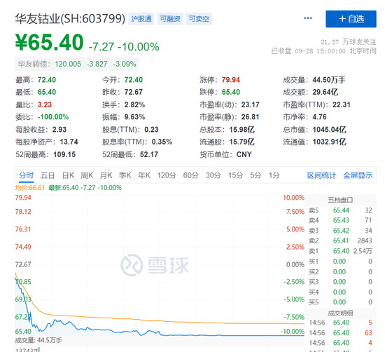Select the 1分 interval tab
This screenshot has width=385, height=352.
tap(274, 175)
